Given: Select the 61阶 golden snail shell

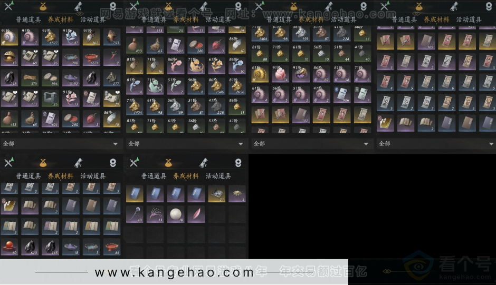Looking at the screenshot, I should [260, 74].
